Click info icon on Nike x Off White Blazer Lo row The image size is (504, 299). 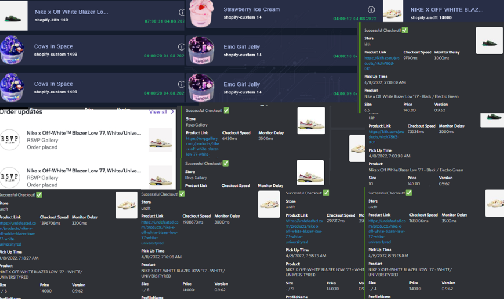(182, 12)
